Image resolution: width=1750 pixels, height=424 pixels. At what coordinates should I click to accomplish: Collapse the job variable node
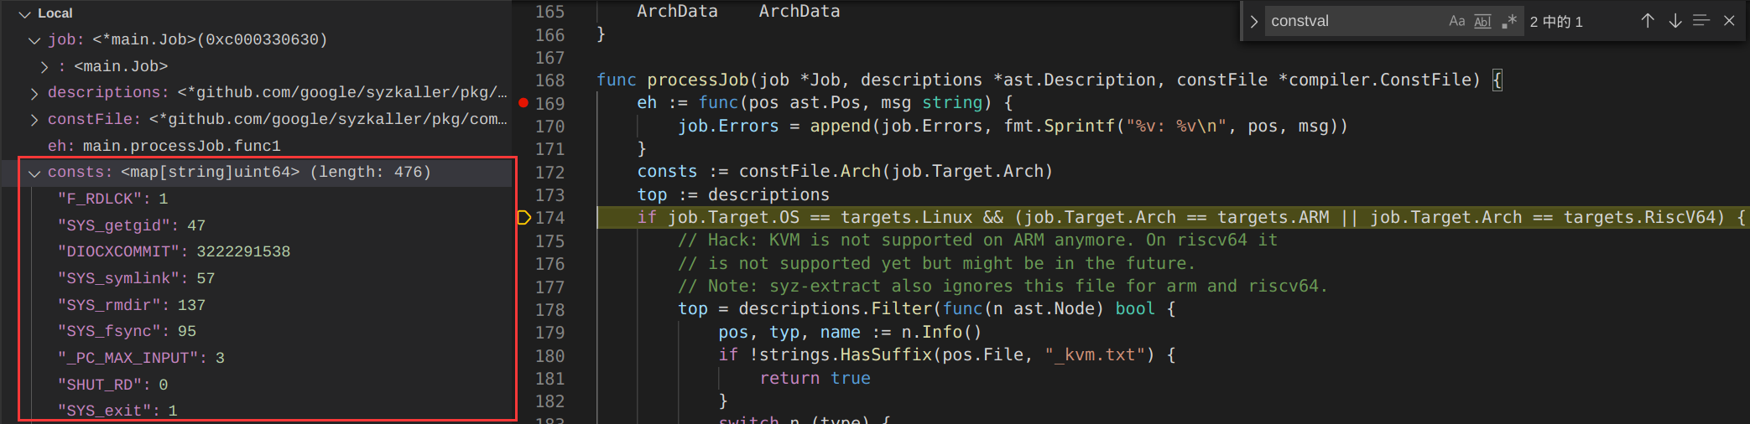click(x=34, y=40)
